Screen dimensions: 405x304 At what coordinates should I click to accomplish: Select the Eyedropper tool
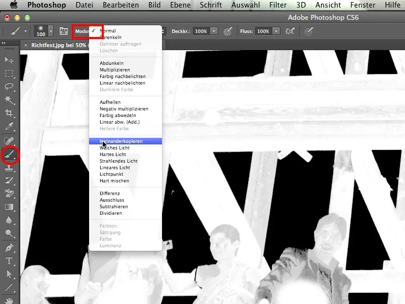click(9, 126)
